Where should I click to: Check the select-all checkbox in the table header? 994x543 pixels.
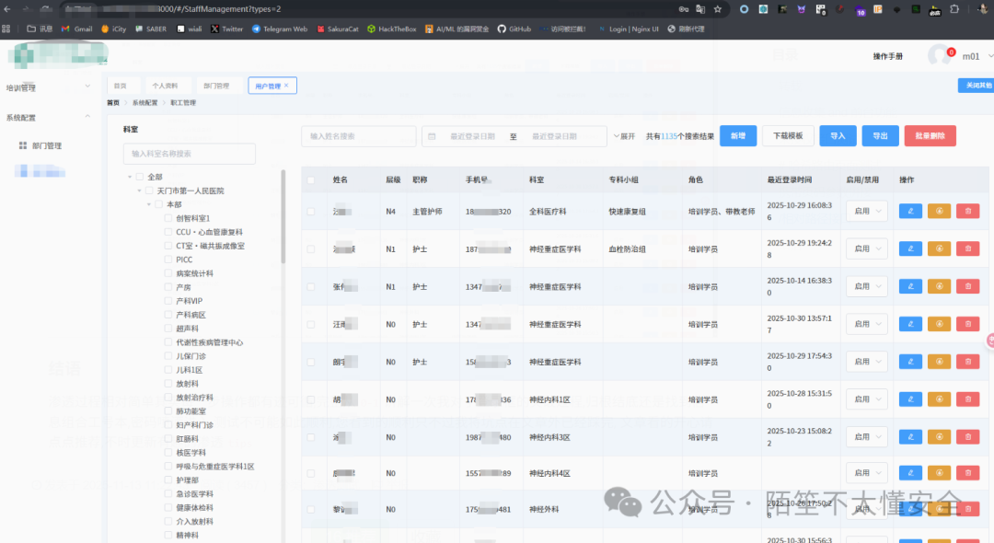312,179
